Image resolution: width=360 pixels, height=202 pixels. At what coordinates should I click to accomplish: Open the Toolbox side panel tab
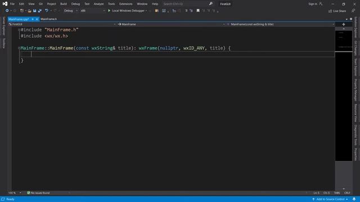[3, 43]
